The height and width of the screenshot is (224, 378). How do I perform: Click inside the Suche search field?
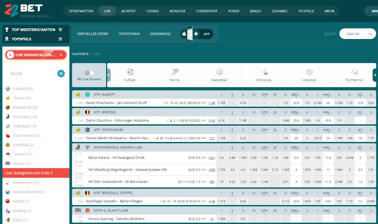pyautogui.click(x=32, y=73)
